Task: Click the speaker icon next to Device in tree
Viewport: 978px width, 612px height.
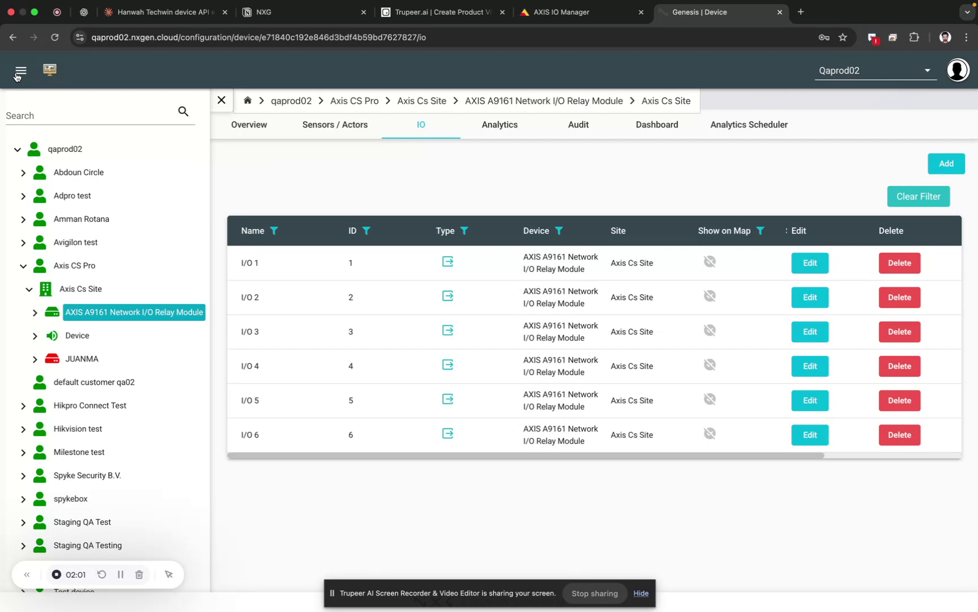Action: 52,335
